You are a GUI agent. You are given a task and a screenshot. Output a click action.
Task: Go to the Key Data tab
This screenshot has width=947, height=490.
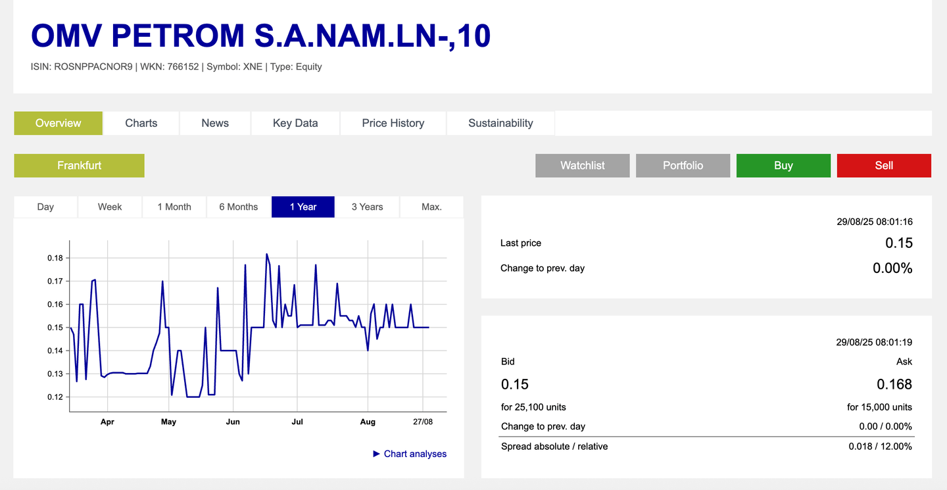tap(295, 123)
